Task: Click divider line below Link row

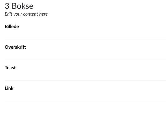Action: click(x=85, y=101)
